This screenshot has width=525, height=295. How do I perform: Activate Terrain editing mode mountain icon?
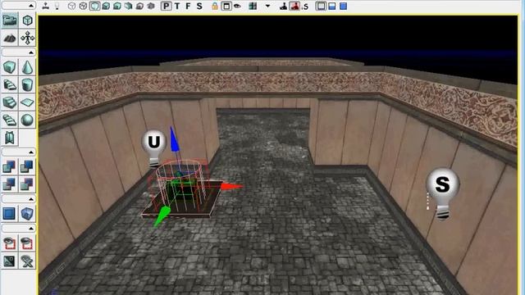click(9, 39)
